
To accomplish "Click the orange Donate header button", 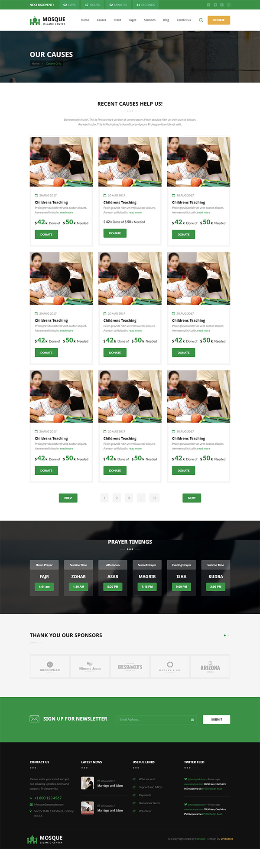I will point(219,20).
